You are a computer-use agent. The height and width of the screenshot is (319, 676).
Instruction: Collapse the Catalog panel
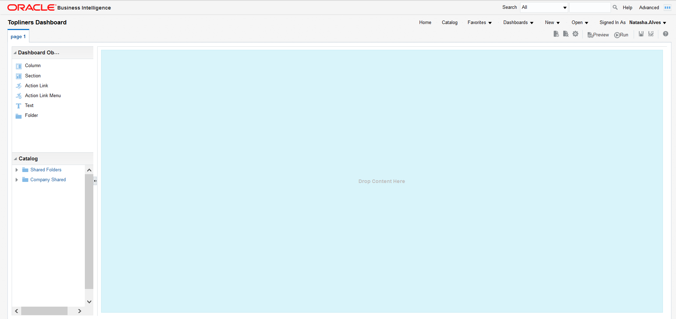pyautogui.click(x=15, y=159)
